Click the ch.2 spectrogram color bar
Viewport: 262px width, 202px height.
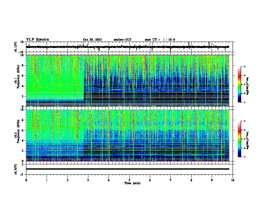(x=240, y=139)
